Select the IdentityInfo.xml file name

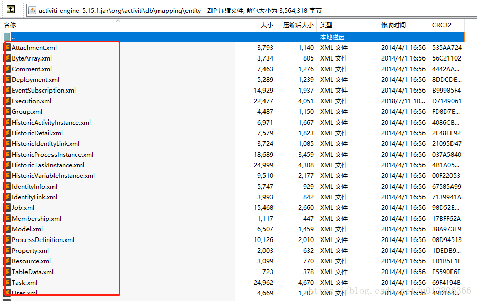point(34,186)
